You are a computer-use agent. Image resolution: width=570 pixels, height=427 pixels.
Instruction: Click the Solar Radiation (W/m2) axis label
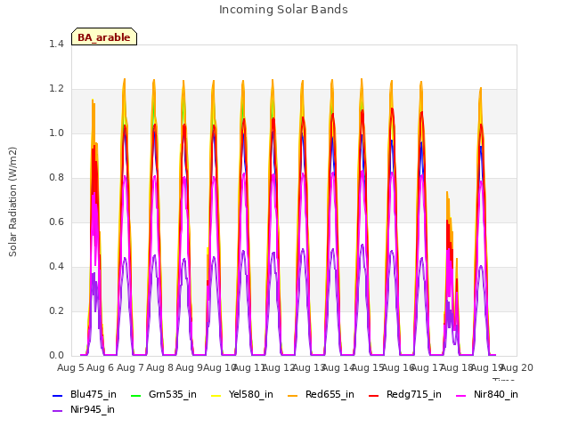(x=12, y=202)
